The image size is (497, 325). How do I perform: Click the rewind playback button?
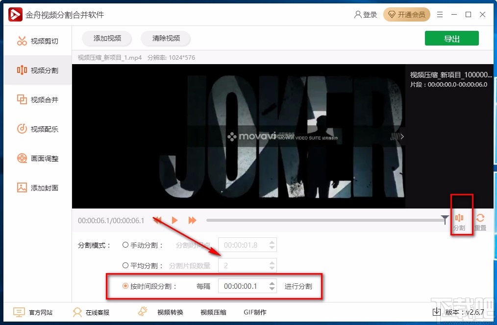[157, 220]
